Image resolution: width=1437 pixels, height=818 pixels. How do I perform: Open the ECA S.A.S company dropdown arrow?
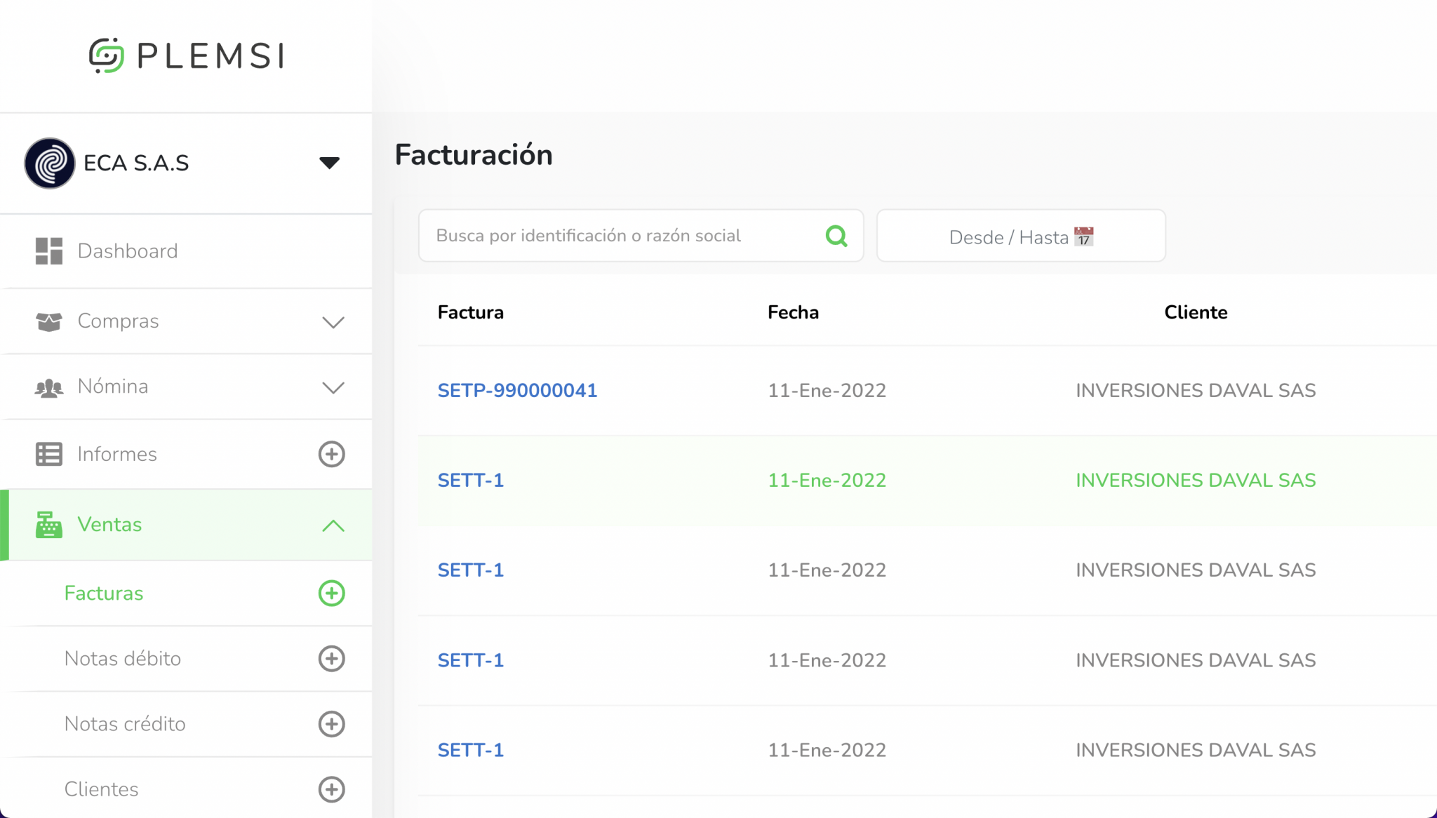click(x=329, y=163)
